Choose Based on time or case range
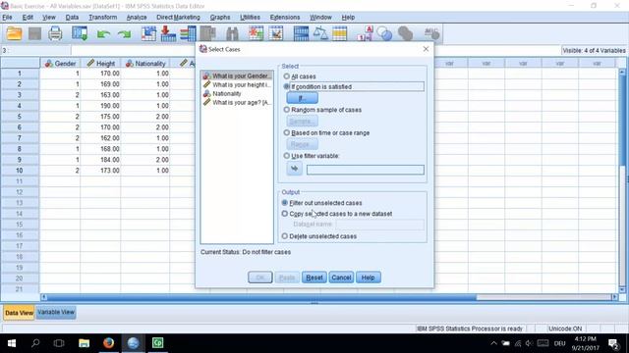Image resolution: width=629 pixels, height=353 pixels. (x=286, y=132)
